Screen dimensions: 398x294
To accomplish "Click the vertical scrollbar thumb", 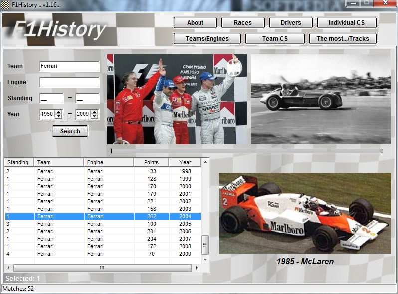I will coord(205,245).
